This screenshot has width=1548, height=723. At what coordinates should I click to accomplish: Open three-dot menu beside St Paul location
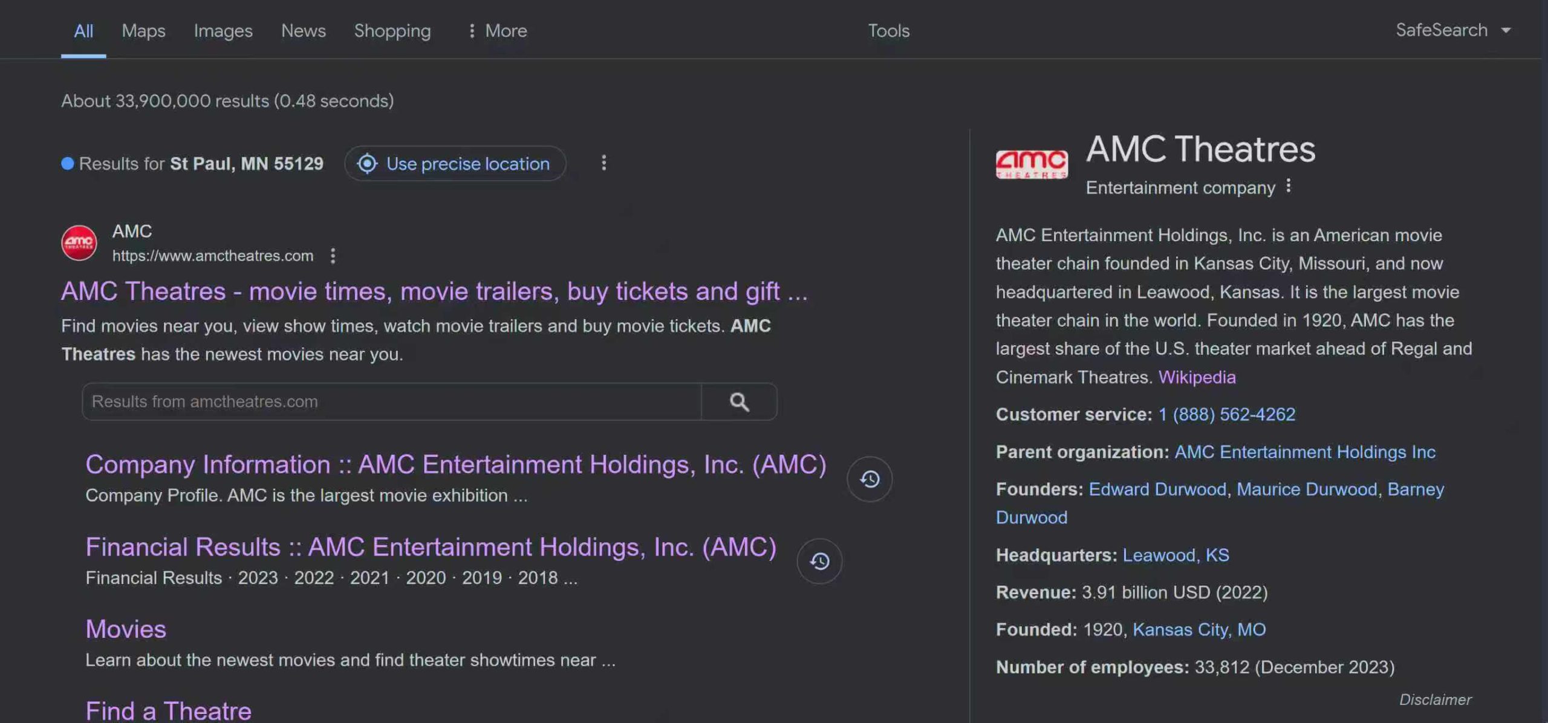click(603, 163)
